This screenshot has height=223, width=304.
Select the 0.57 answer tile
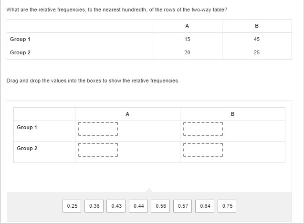click(183, 206)
